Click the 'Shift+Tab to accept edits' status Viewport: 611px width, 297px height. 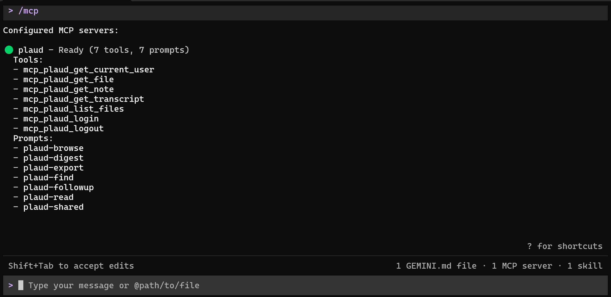[71, 266]
